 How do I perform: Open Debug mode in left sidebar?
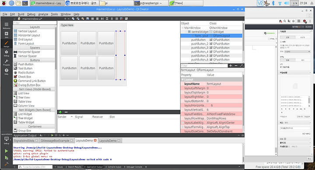coord(7,53)
